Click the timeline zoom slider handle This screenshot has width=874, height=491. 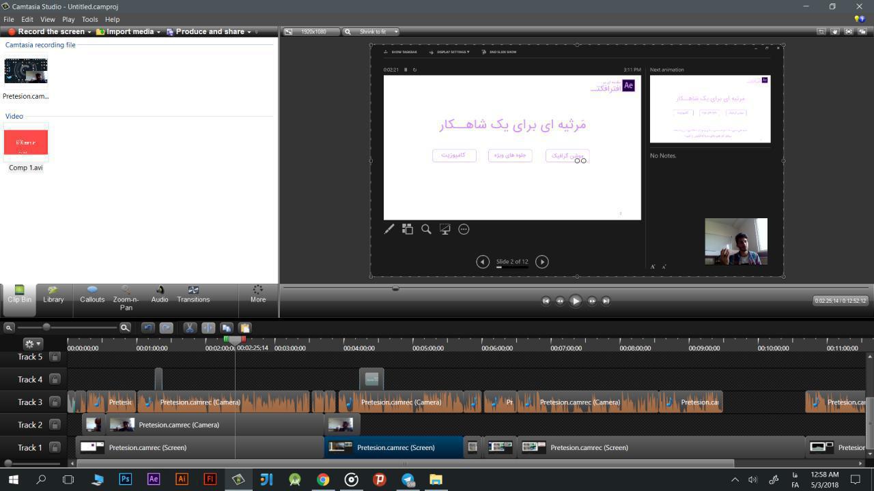coord(46,327)
